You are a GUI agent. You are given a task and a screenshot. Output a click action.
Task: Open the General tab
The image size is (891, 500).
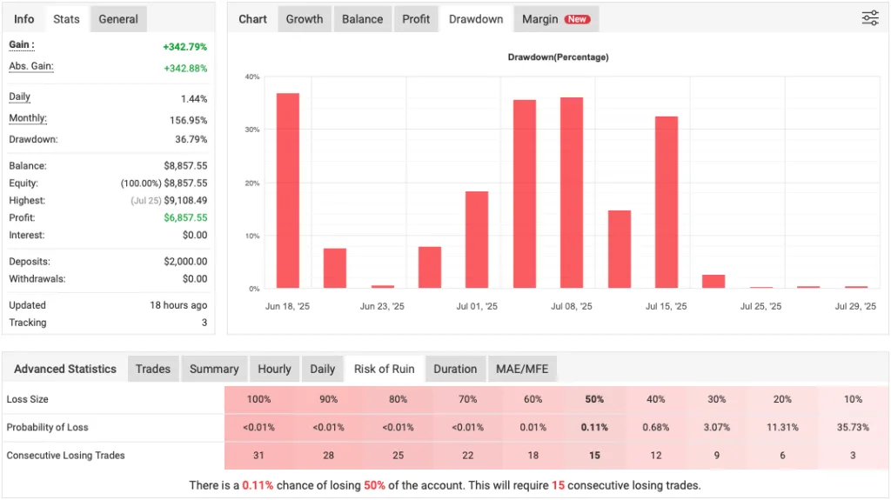tap(118, 19)
